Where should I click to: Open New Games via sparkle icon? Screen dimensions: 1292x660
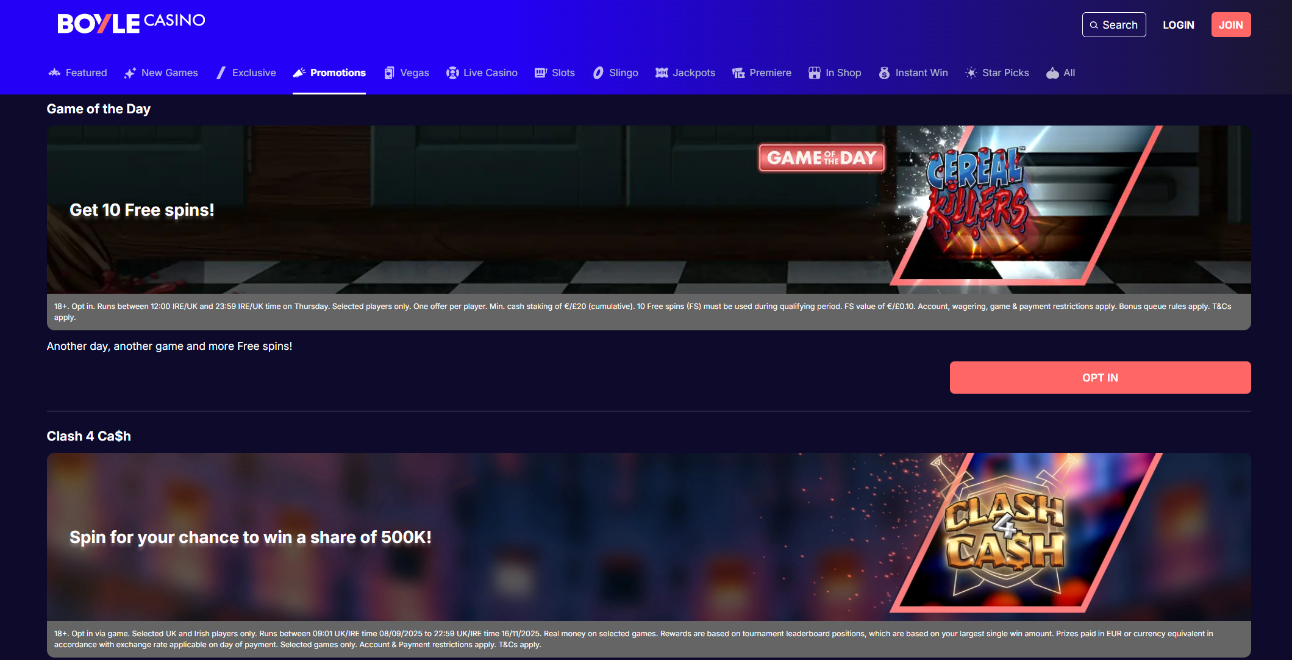[x=130, y=73]
